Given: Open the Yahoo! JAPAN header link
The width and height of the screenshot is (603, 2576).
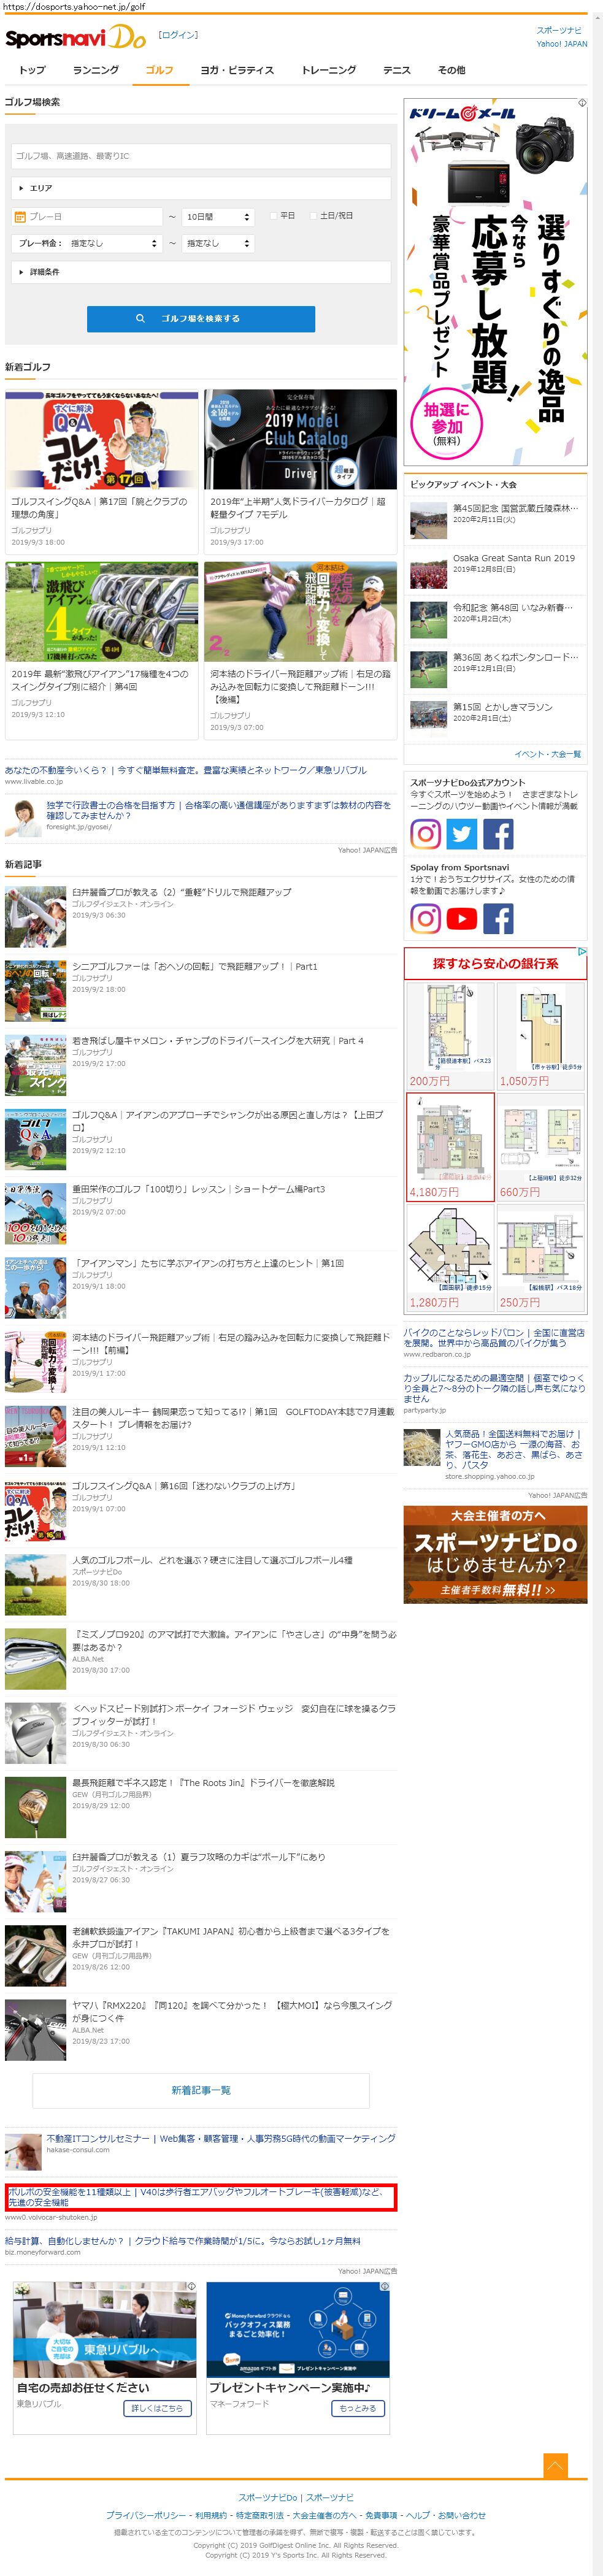Looking at the screenshot, I should click(562, 44).
